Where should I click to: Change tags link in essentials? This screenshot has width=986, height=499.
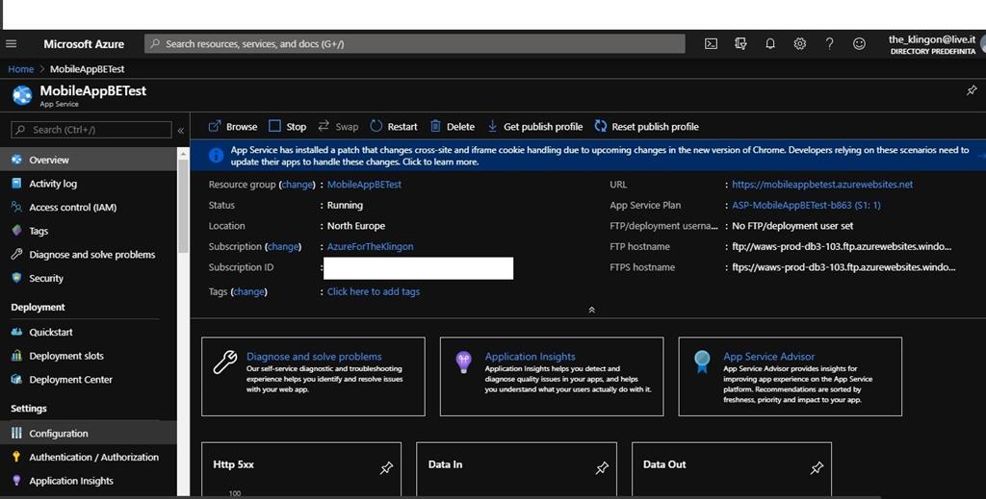pyautogui.click(x=248, y=292)
